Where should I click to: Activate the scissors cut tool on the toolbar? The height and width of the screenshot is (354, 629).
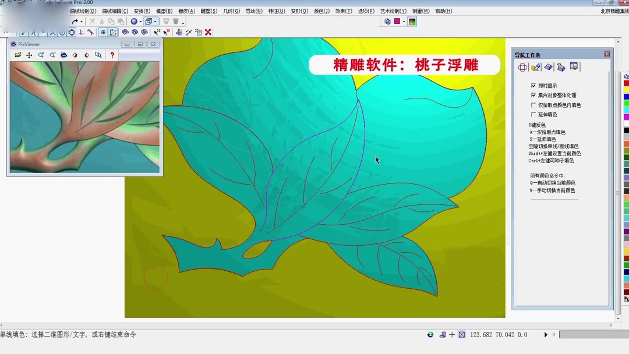[x=103, y=22]
